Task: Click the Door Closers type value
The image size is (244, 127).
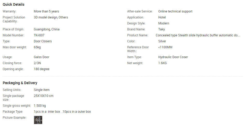Action: pos(43,41)
